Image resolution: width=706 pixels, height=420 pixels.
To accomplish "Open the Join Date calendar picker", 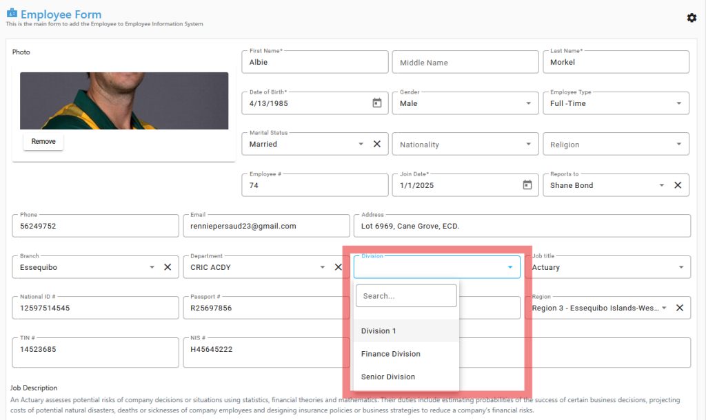I will tap(527, 185).
